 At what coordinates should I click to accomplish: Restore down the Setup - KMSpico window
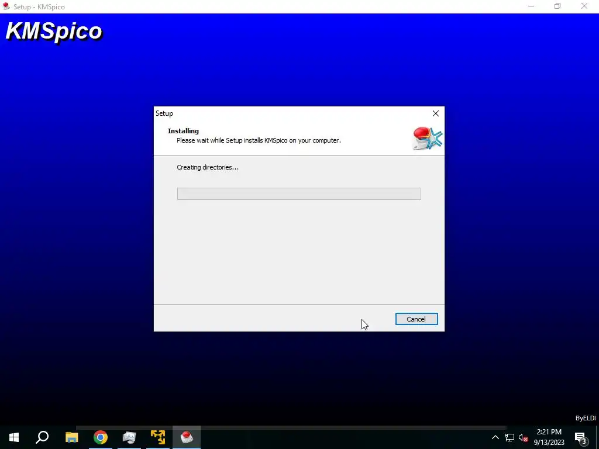pyautogui.click(x=557, y=6)
